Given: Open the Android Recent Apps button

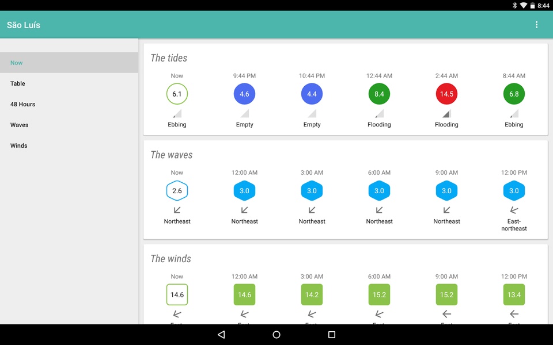Looking at the screenshot, I should [332, 335].
